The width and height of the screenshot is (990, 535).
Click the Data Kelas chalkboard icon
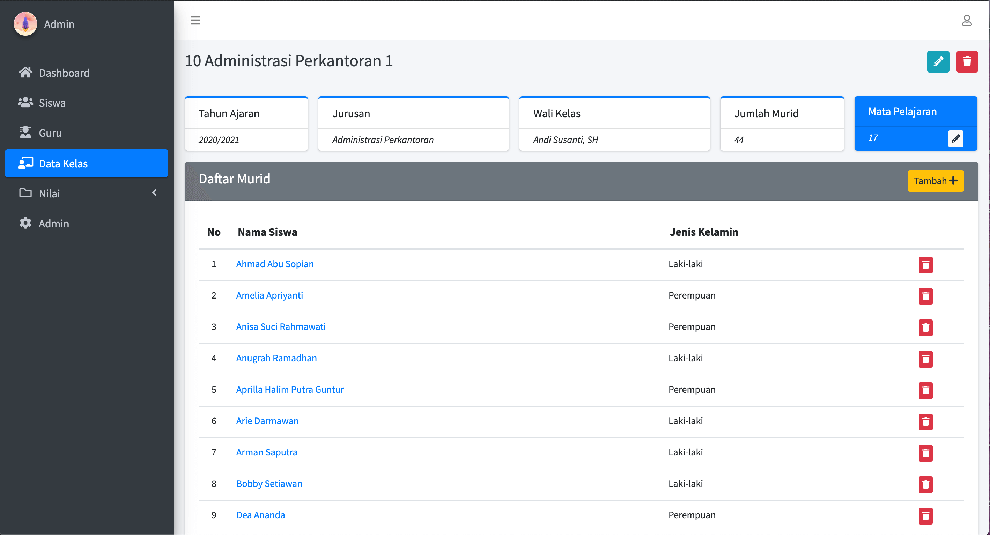coord(25,163)
